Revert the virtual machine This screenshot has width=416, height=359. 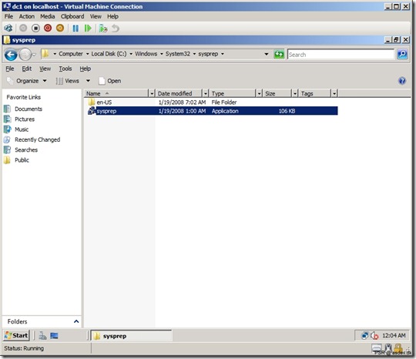tap(115, 29)
